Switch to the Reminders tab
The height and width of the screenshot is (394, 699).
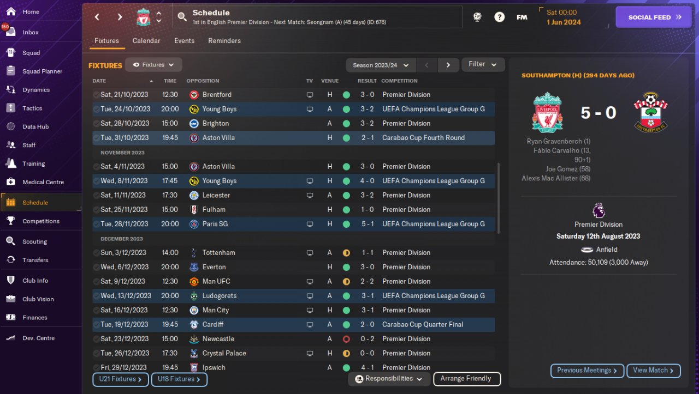224,41
